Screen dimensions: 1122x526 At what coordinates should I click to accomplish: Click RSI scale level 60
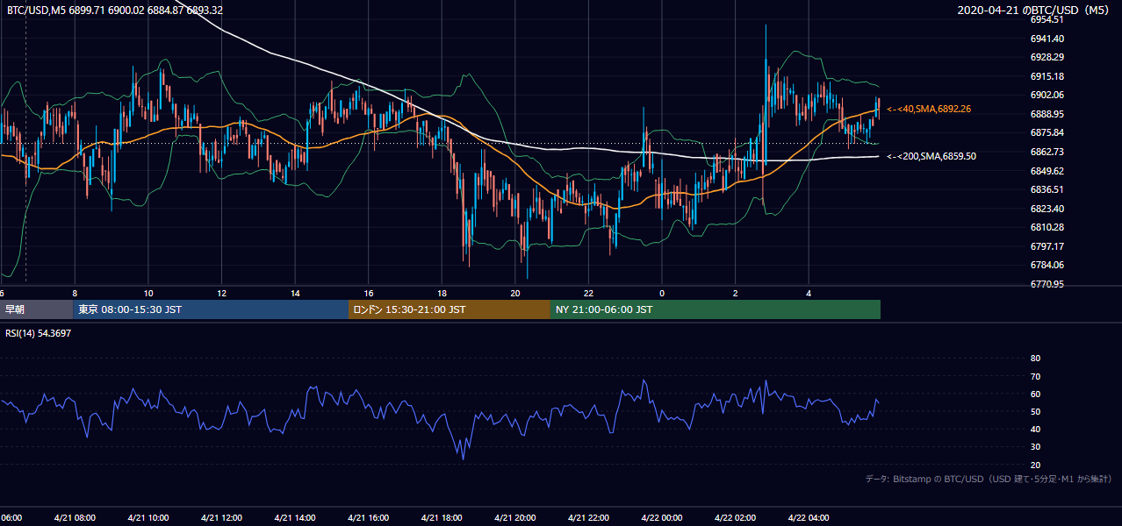[x=1035, y=394]
